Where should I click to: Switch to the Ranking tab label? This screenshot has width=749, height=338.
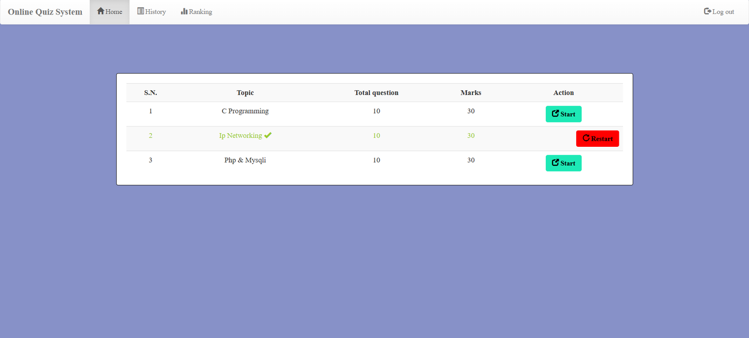(x=200, y=12)
